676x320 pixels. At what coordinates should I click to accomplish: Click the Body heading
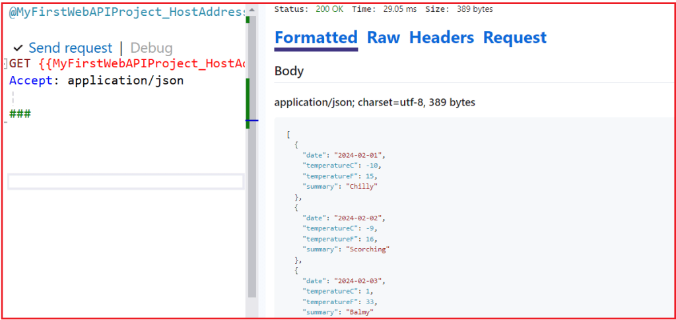pos(289,71)
